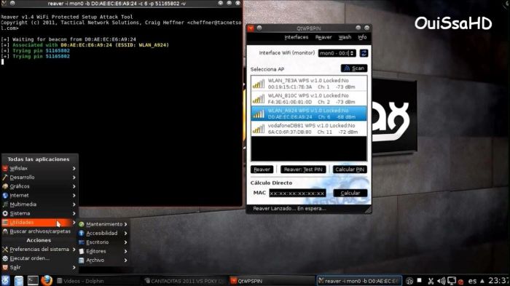Click the Reaver button below AP list
510x286 pixels.
(x=262, y=170)
